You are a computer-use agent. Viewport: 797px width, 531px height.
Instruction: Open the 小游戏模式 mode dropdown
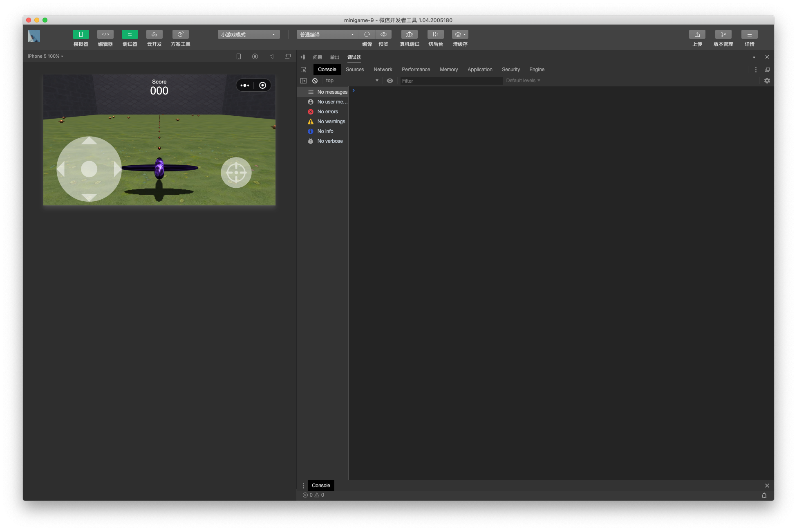pos(249,35)
